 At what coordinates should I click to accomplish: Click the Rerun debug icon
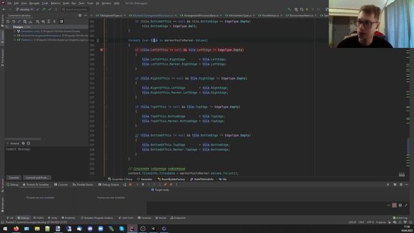pos(125,184)
